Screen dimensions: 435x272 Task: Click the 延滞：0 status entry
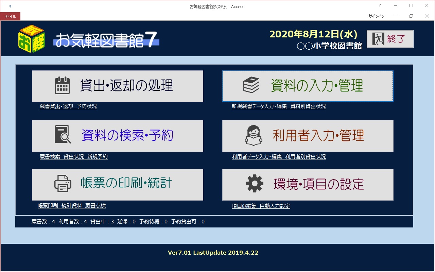tap(126, 222)
